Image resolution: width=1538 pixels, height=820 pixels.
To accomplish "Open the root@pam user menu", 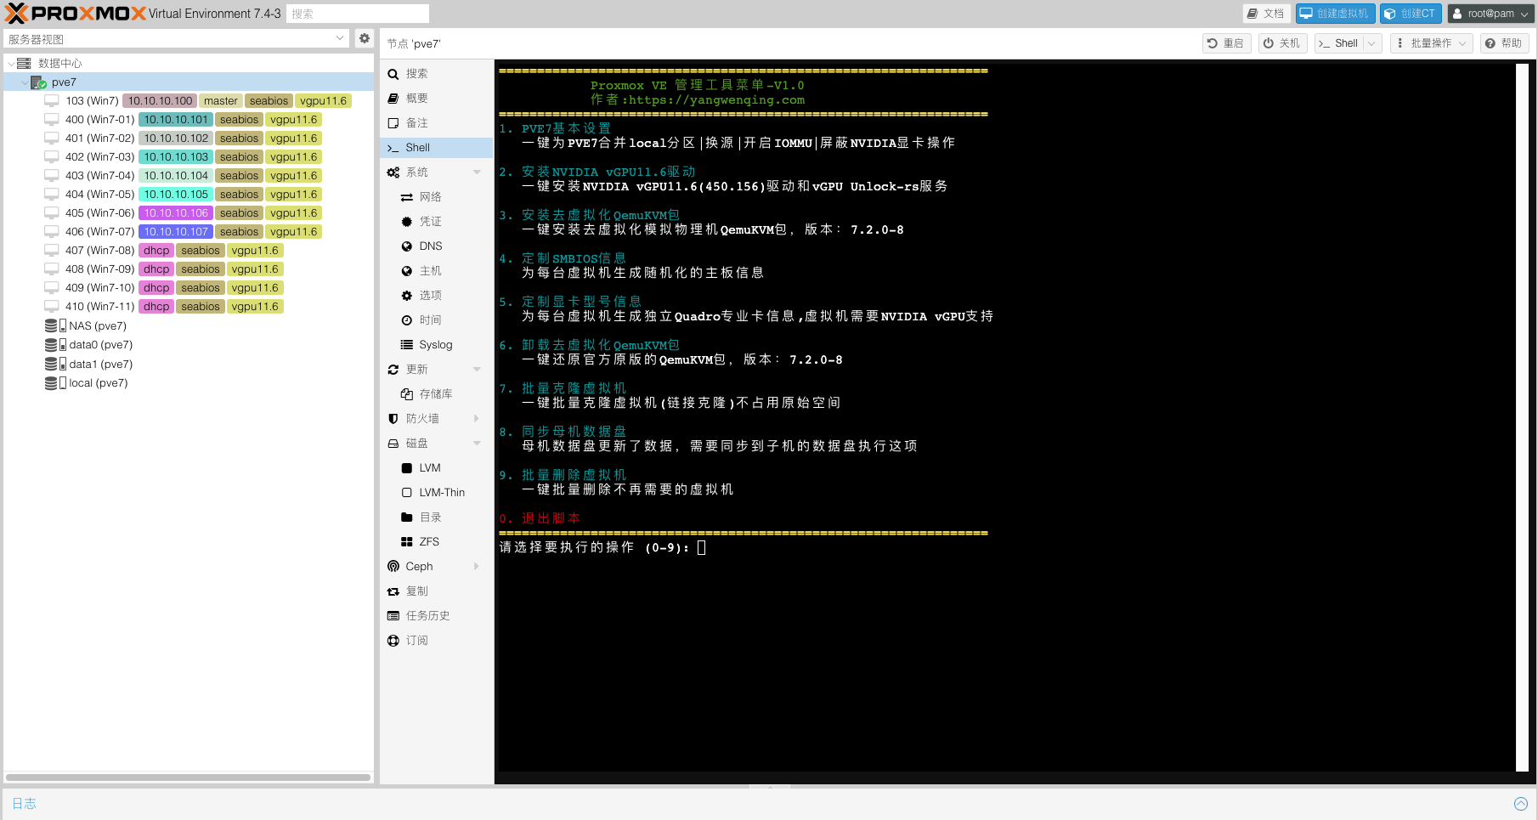I will (x=1490, y=14).
